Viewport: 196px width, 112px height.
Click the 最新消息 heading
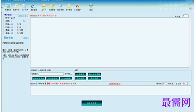point(8,38)
